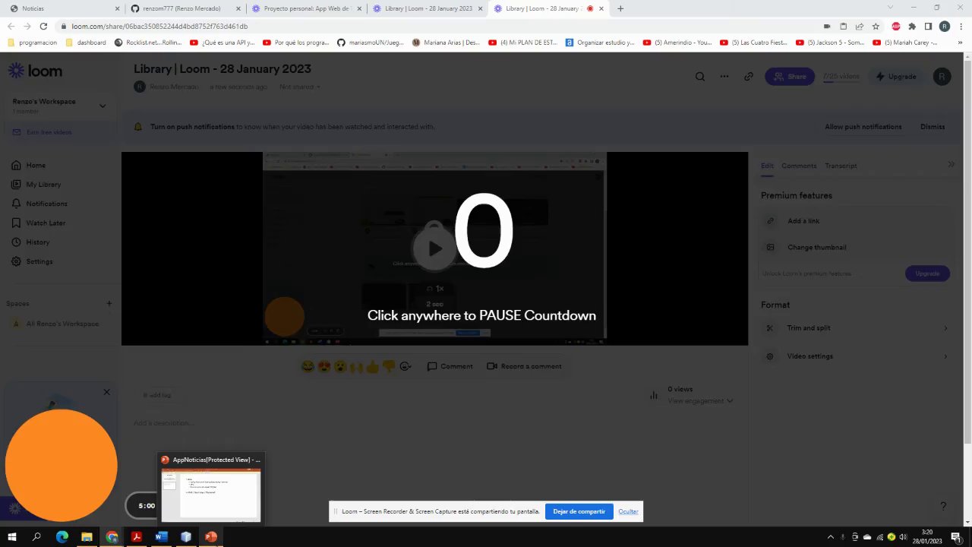
Task: Switch to renzom777 GitHub browser tab
Action: (x=185, y=8)
